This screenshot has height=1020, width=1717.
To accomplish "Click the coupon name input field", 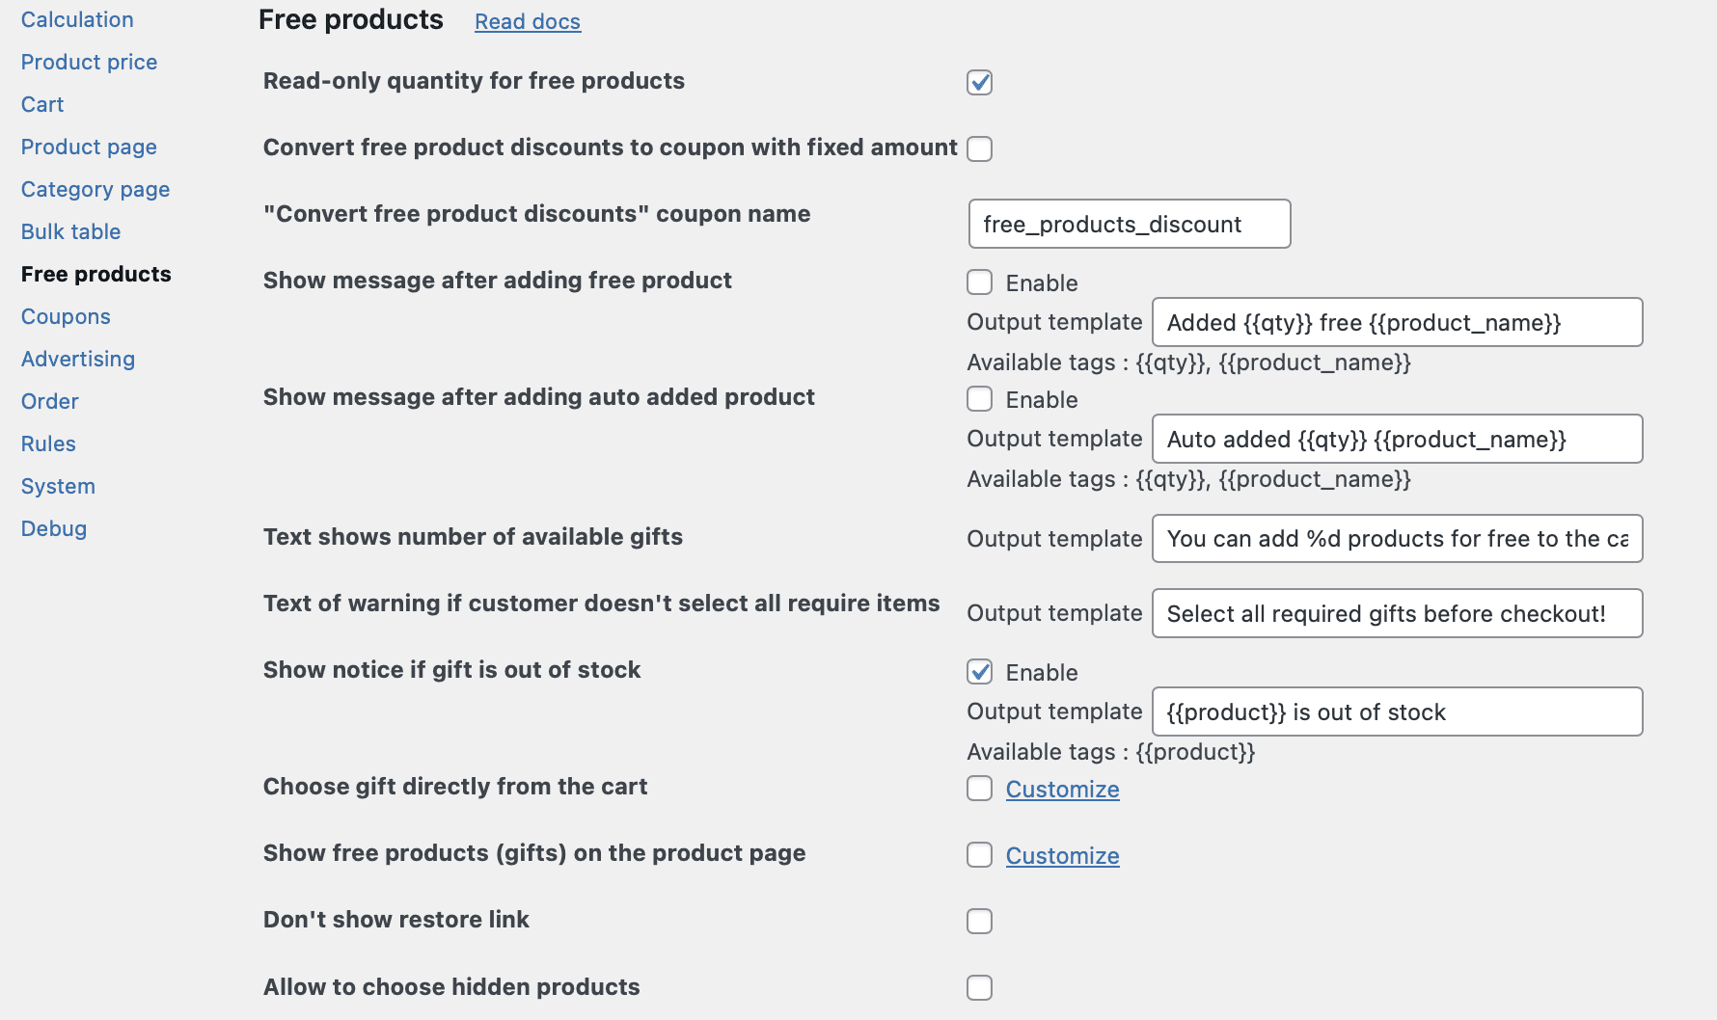I will [x=1129, y=225].
